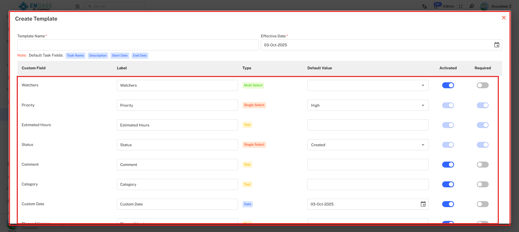Enable the Comment Required switch
519x232 pixels.
[482, 165]
